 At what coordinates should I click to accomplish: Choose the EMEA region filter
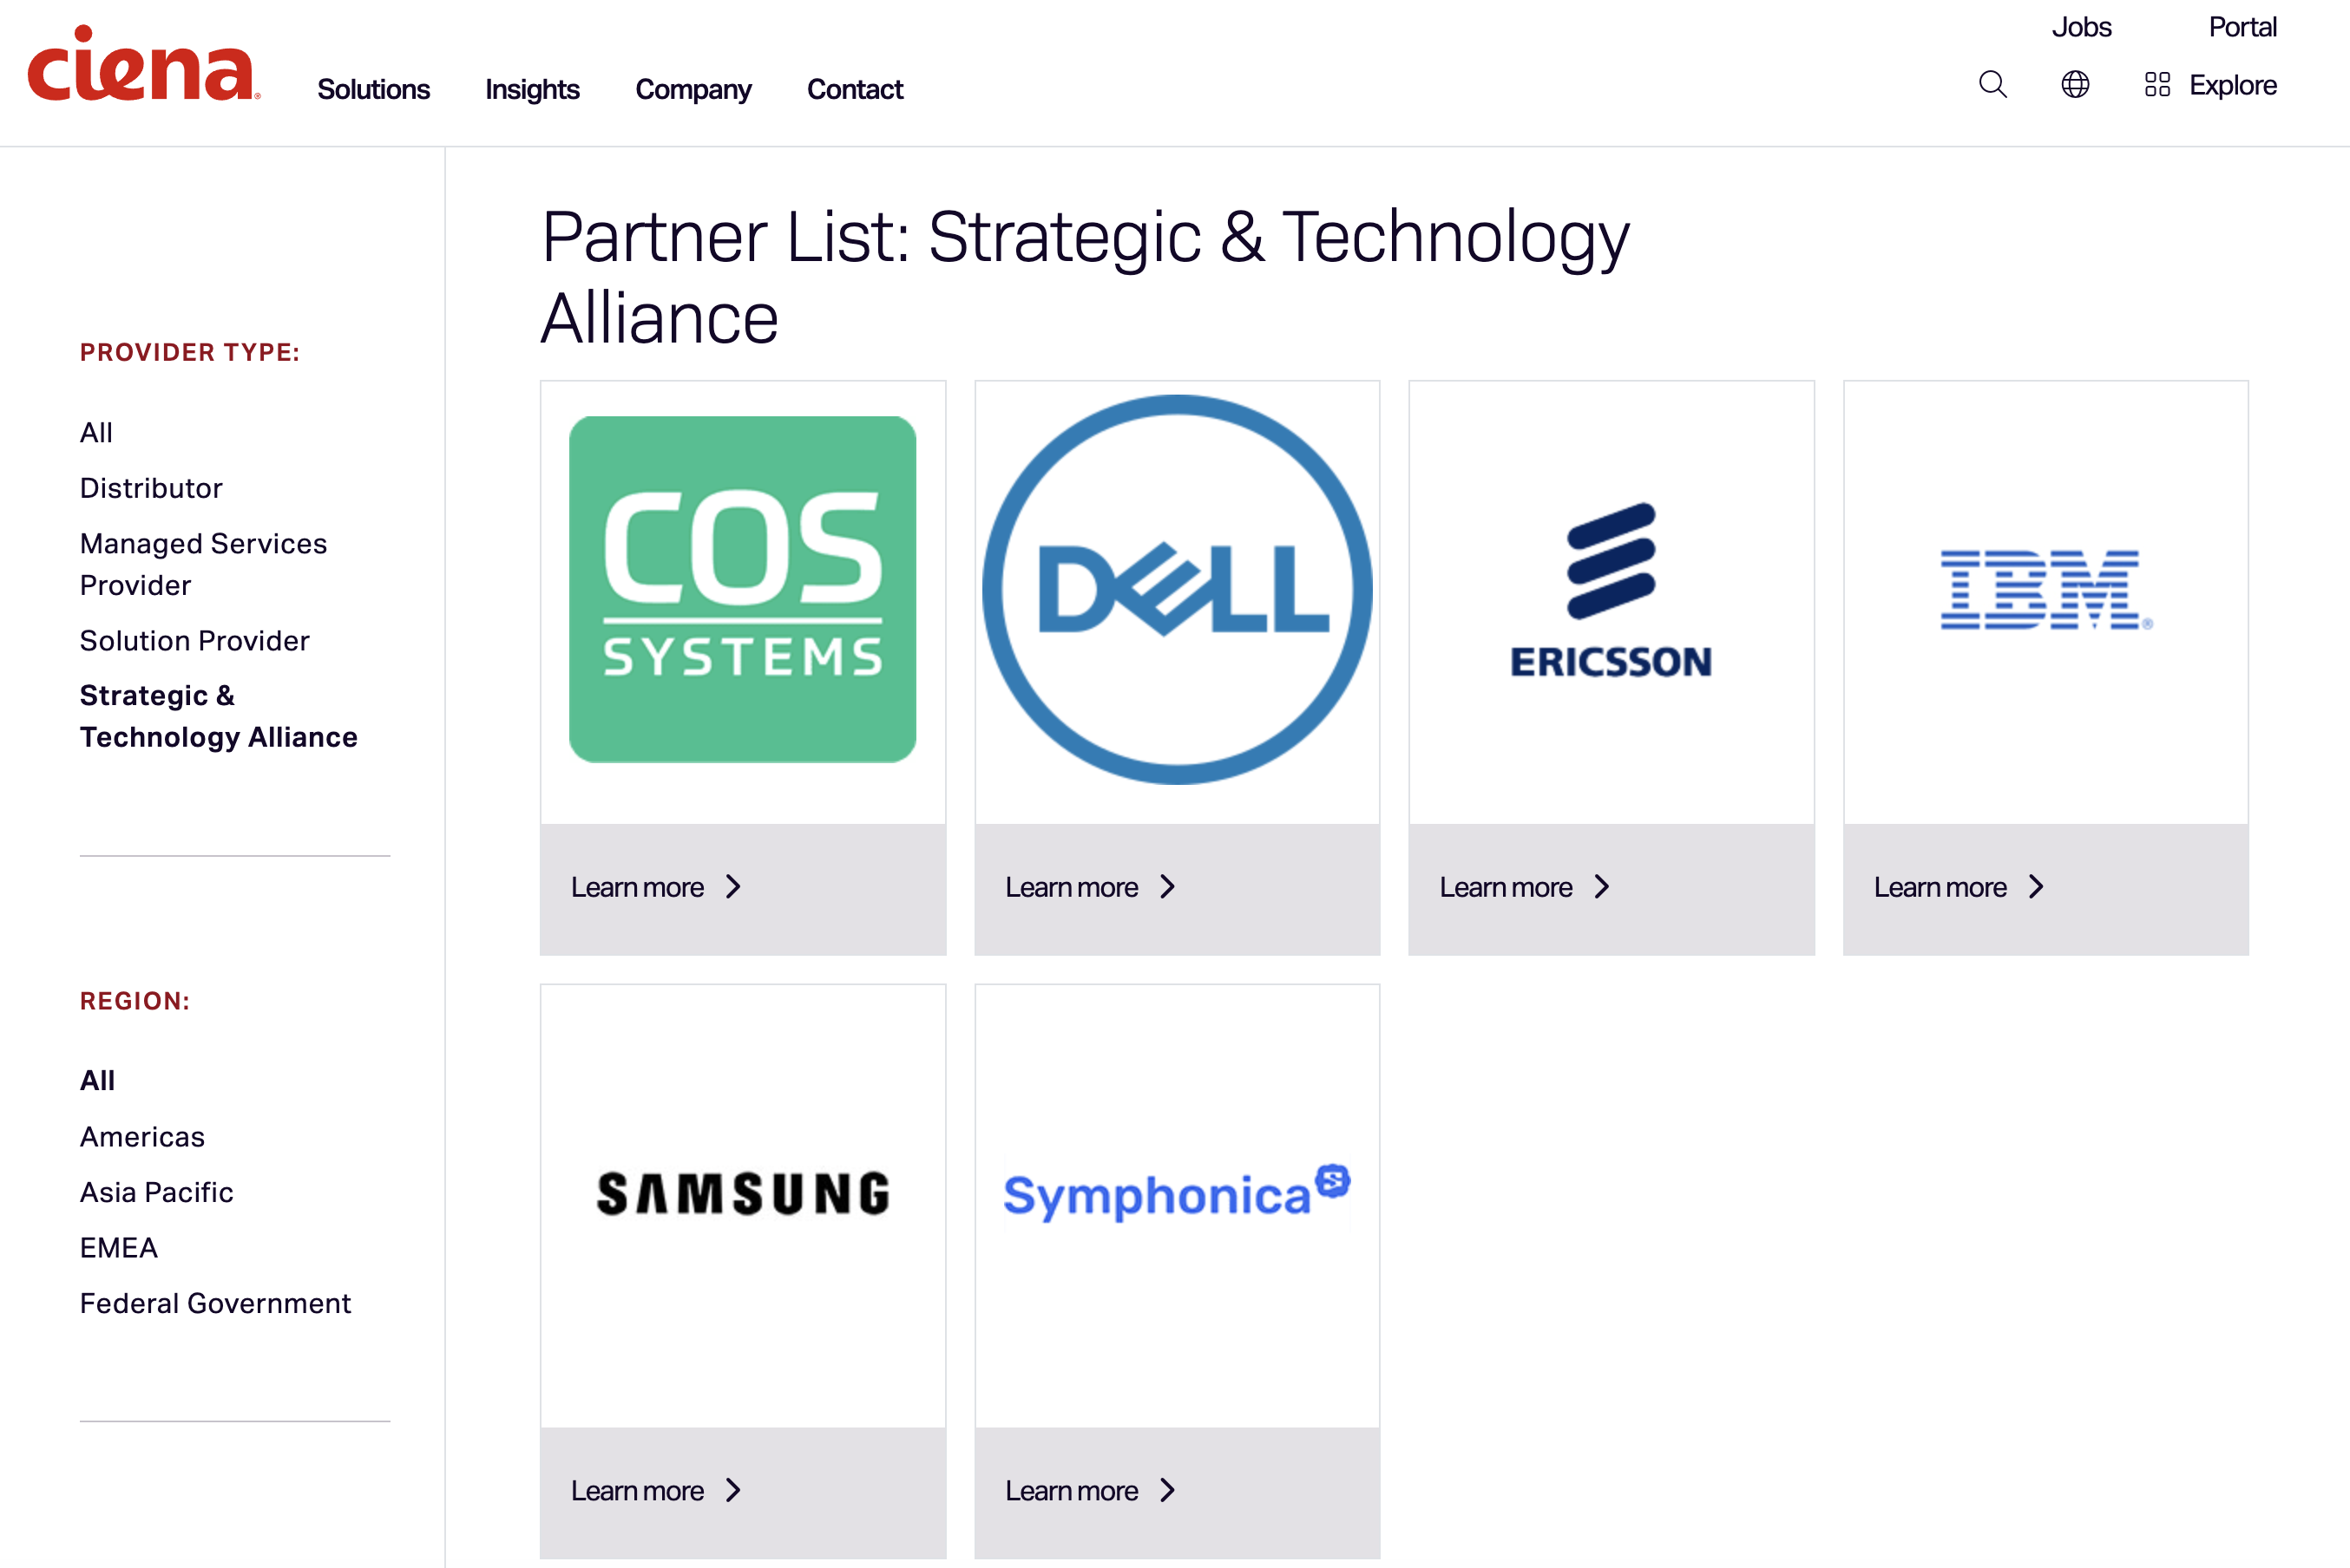[x=119, y=1248]
